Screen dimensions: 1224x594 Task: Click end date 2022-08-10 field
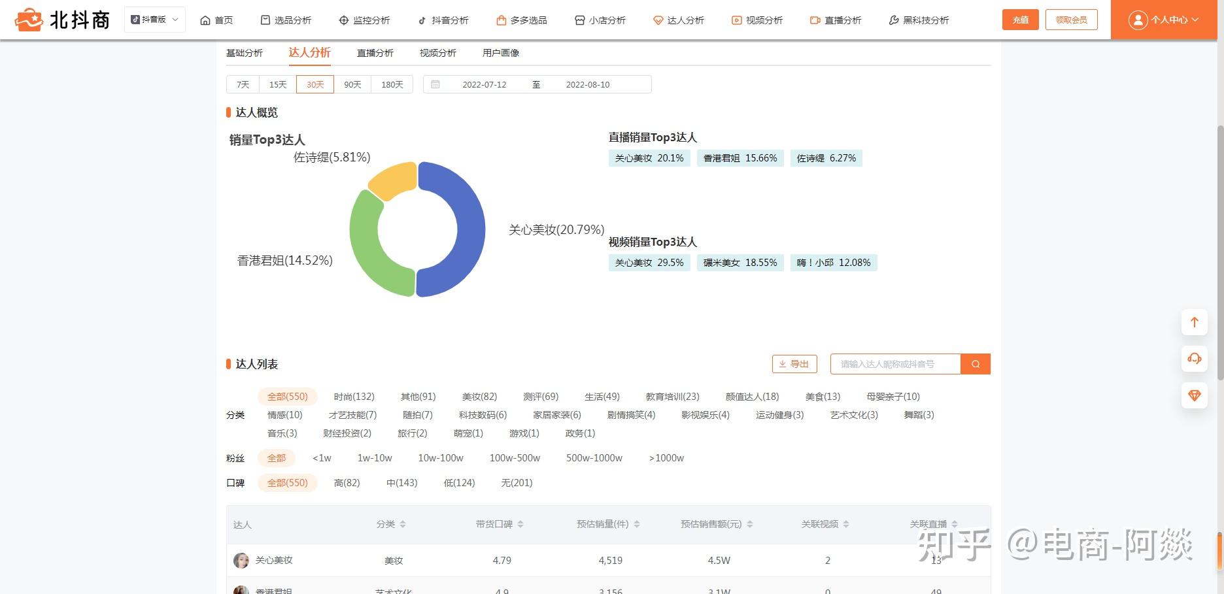[x=588, y=84]
